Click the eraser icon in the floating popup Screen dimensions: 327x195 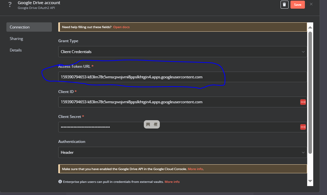156,124
